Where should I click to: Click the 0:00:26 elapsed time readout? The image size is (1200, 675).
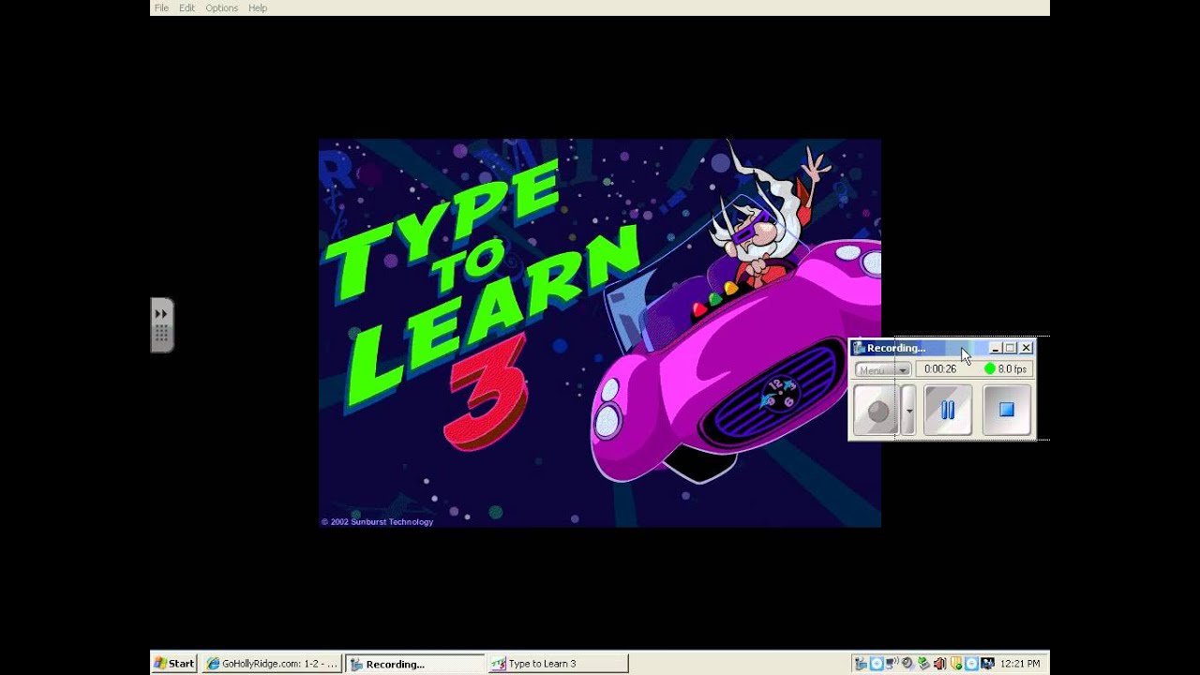point(940,369)
